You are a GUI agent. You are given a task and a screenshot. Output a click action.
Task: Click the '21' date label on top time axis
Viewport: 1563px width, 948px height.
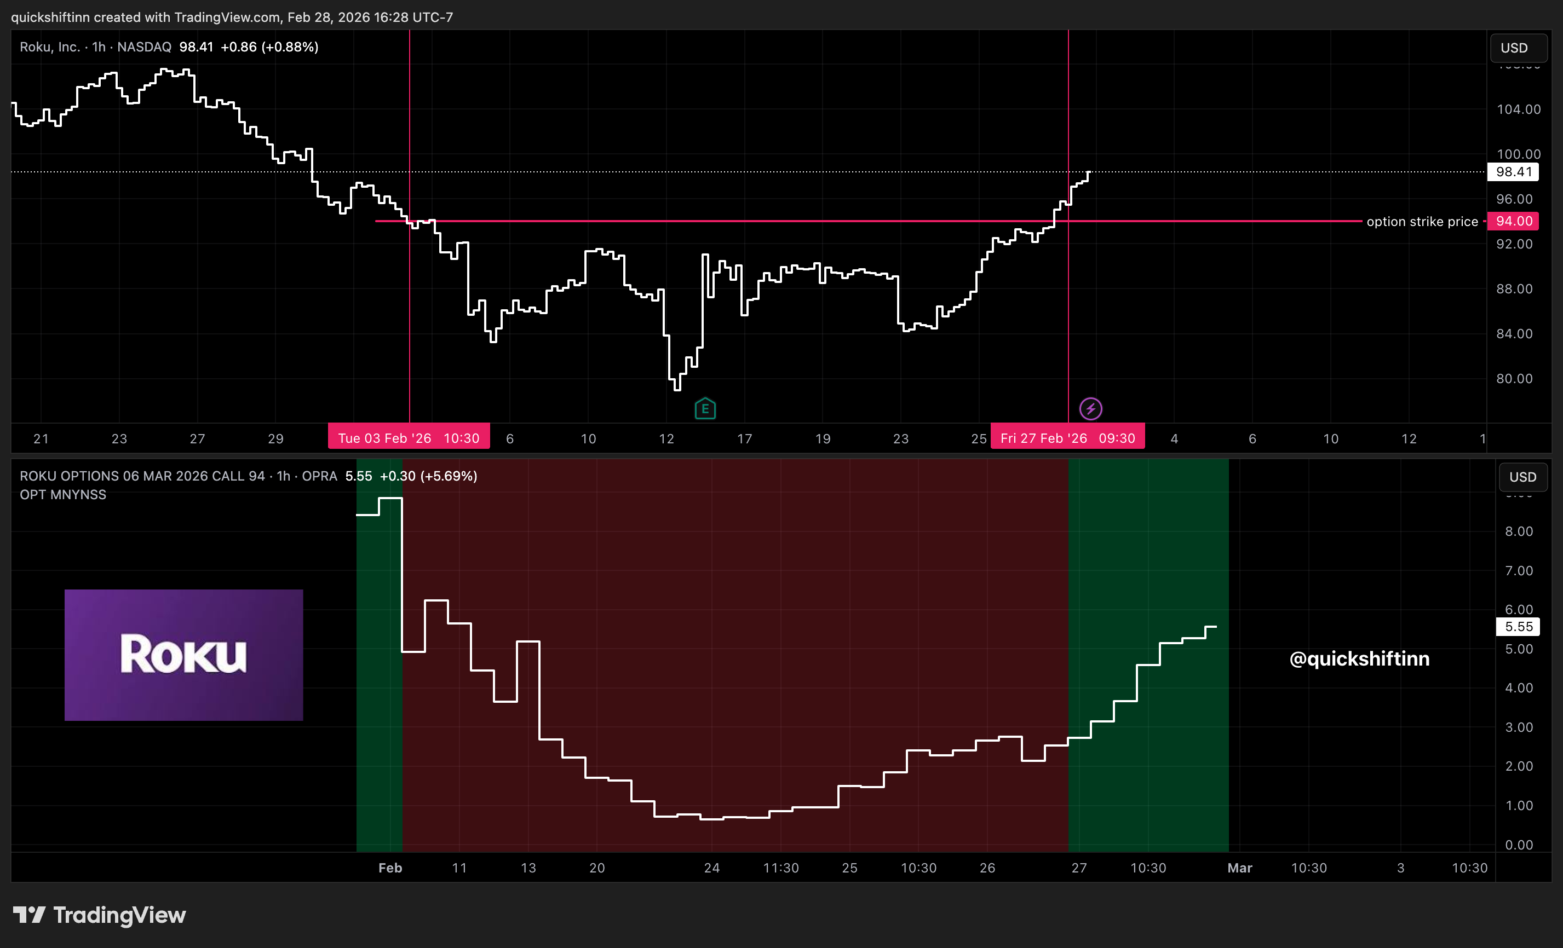(41, 438)
